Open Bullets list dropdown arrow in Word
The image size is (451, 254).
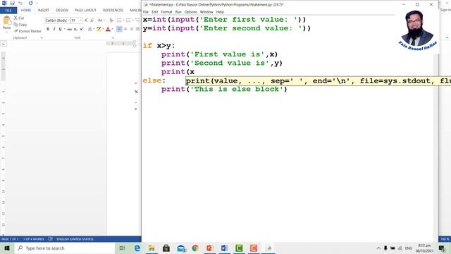tap(123, 20)
